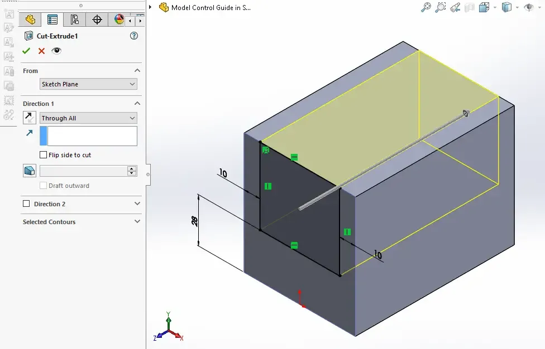
Task: Click the link-chain tool in left strip
Action: click(9, 114)
